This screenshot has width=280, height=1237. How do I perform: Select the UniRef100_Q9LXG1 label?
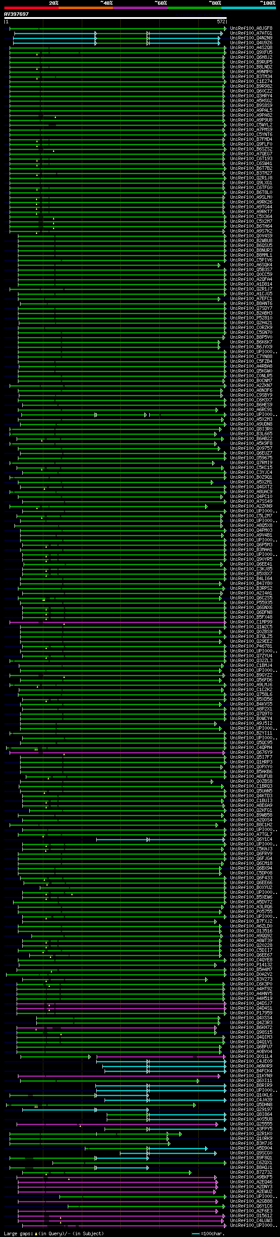coord(251,183)
